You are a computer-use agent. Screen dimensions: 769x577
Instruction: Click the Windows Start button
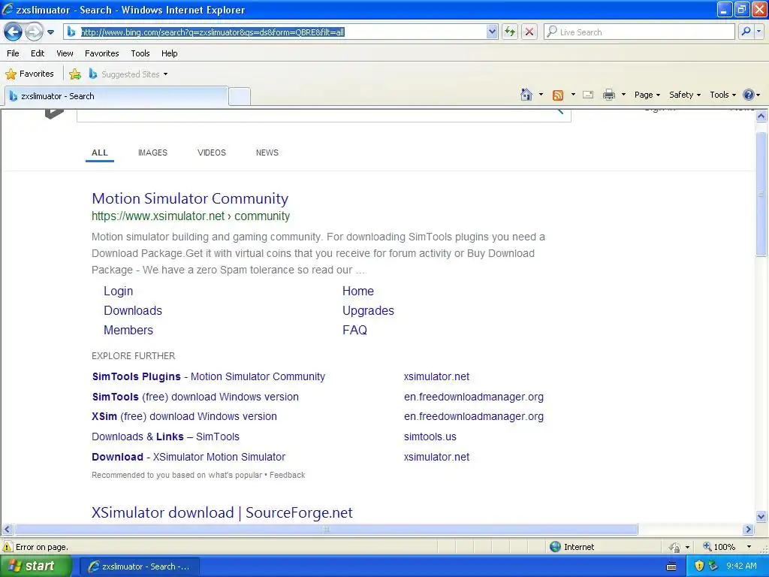[x=35, y=566]
